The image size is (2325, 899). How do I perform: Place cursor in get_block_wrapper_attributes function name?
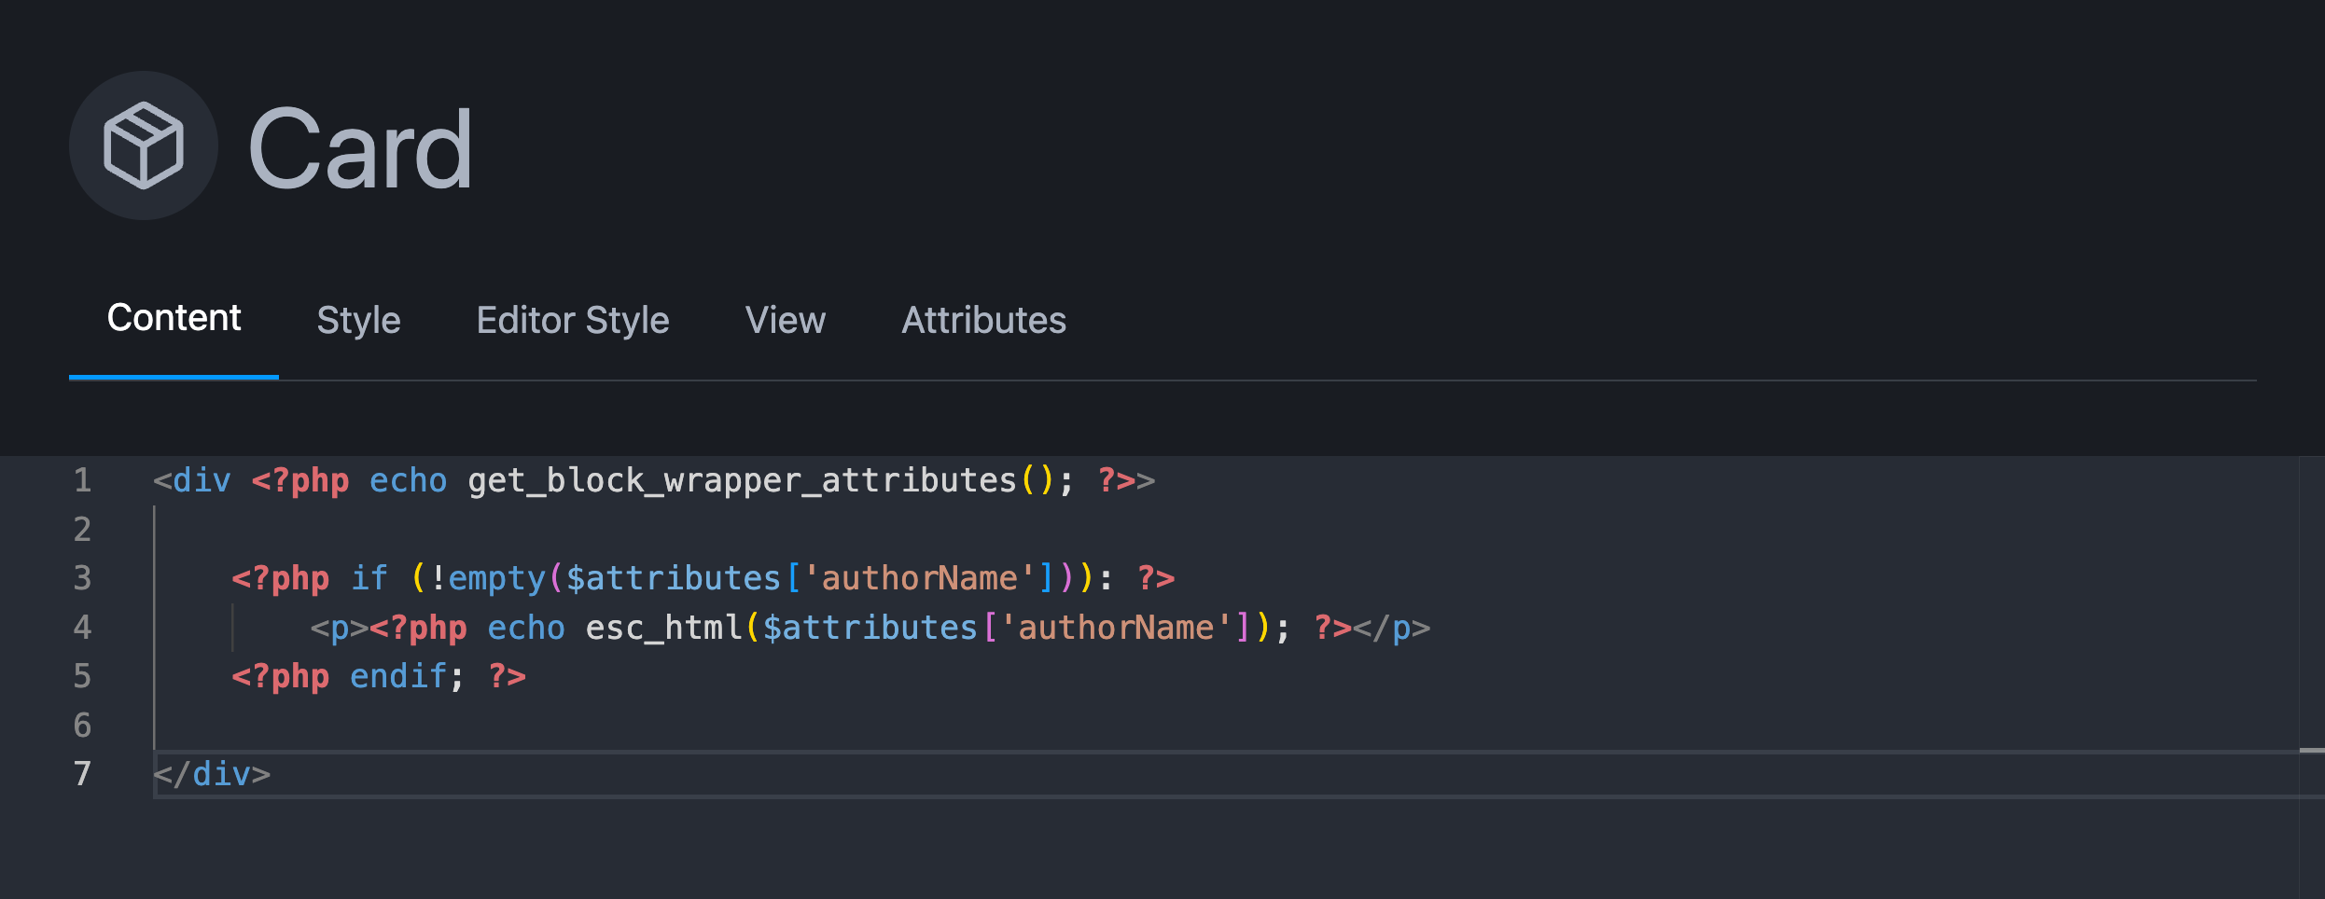coord(741,481)
